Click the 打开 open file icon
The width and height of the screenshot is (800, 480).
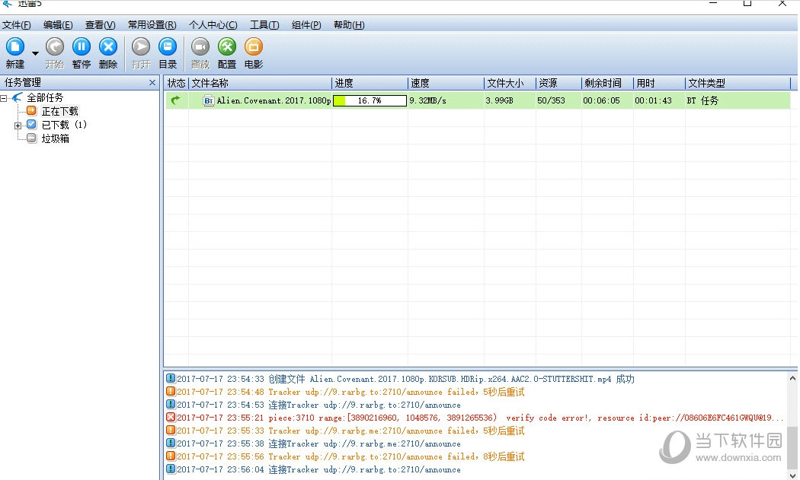pos(141,47)
